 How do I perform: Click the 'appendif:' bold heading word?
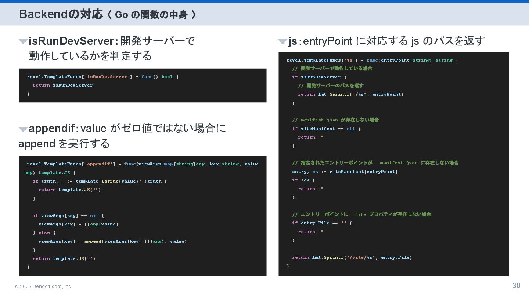[54, 129]
